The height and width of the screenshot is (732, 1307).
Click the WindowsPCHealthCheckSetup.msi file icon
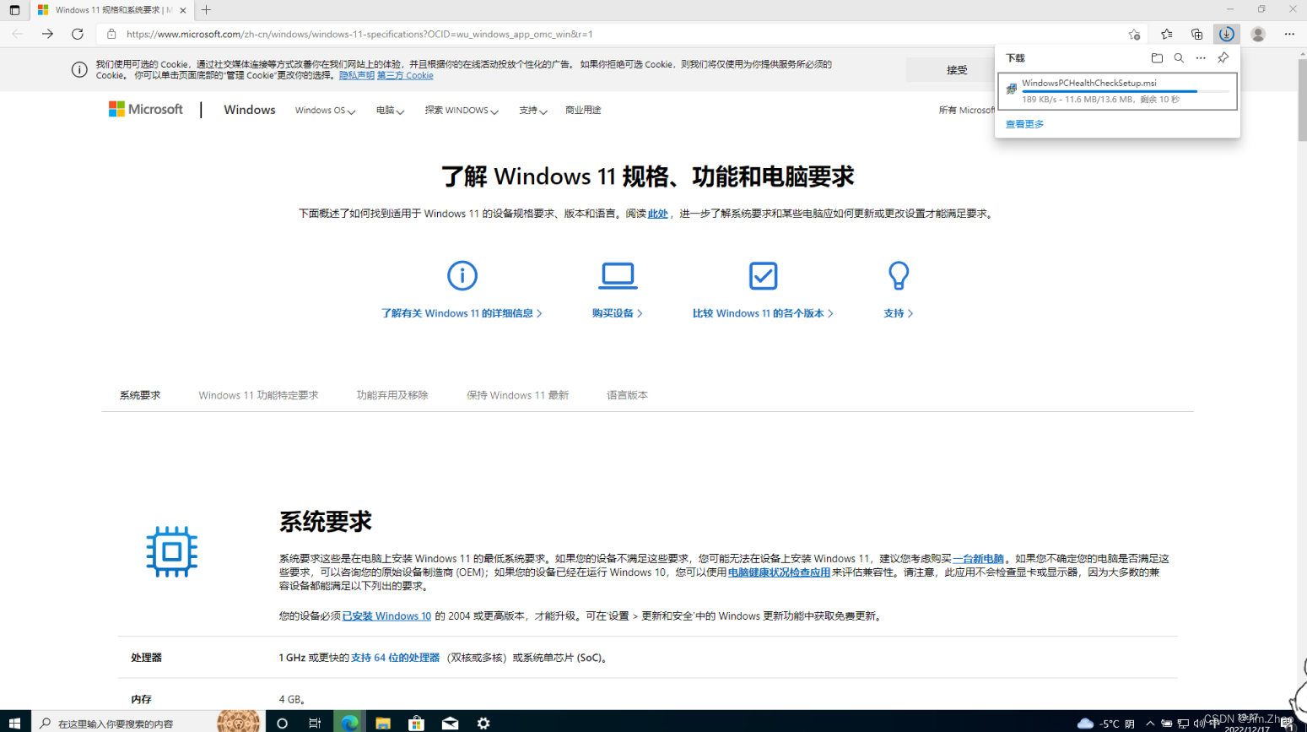coord(1011,89)
